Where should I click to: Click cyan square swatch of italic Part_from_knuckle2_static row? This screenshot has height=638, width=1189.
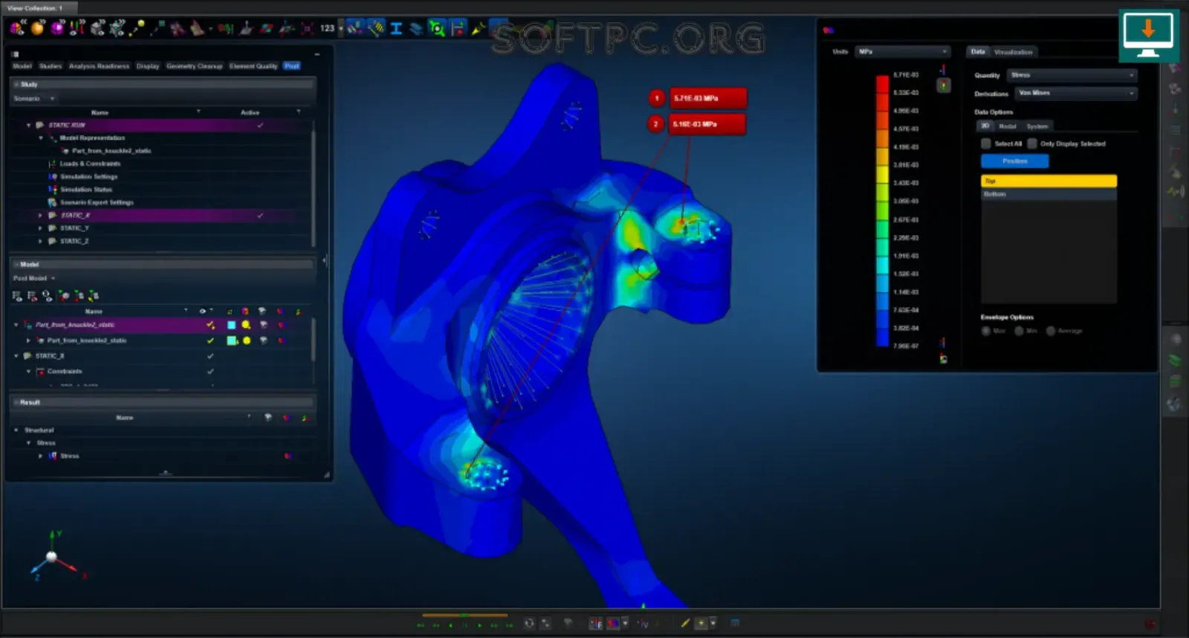[231, 325]
